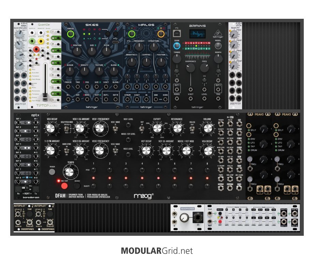The height and width of the screenshot is (258, 314).
Task: Click the Rx optical port on optx
Action: [x=18, y=189]
